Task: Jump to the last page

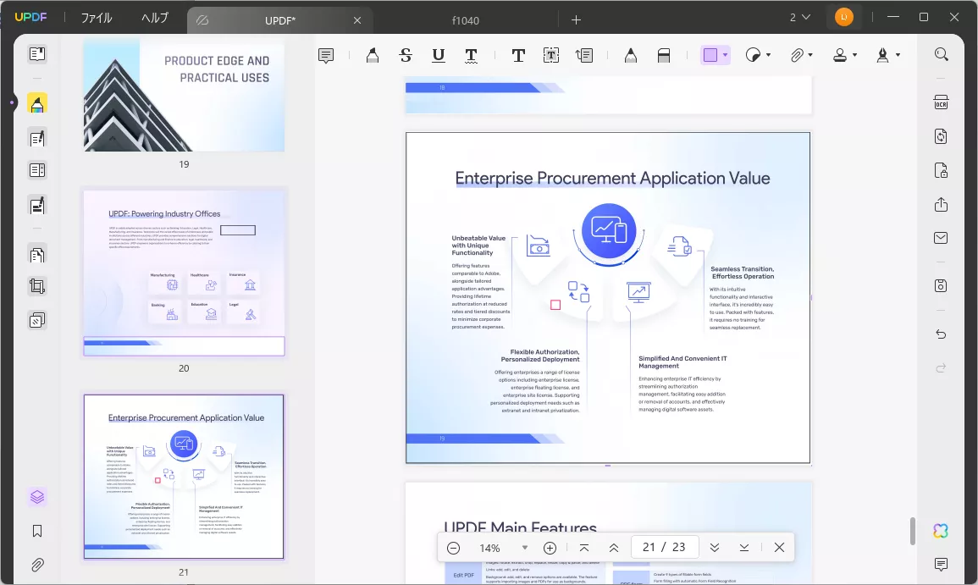Action: coord(744,548)
